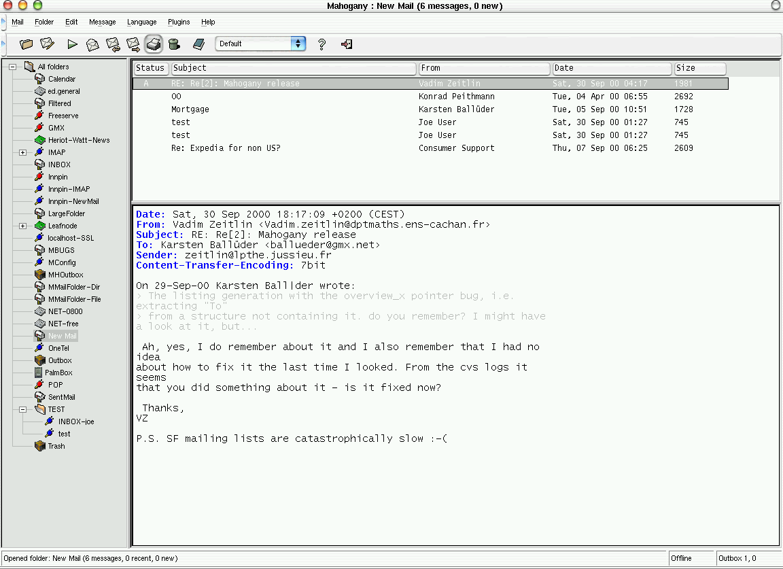The width and height of the screenshot is (783, 569).
Task: Select the 'Re: Expedia for non US?' message
Action: (430, 148)
